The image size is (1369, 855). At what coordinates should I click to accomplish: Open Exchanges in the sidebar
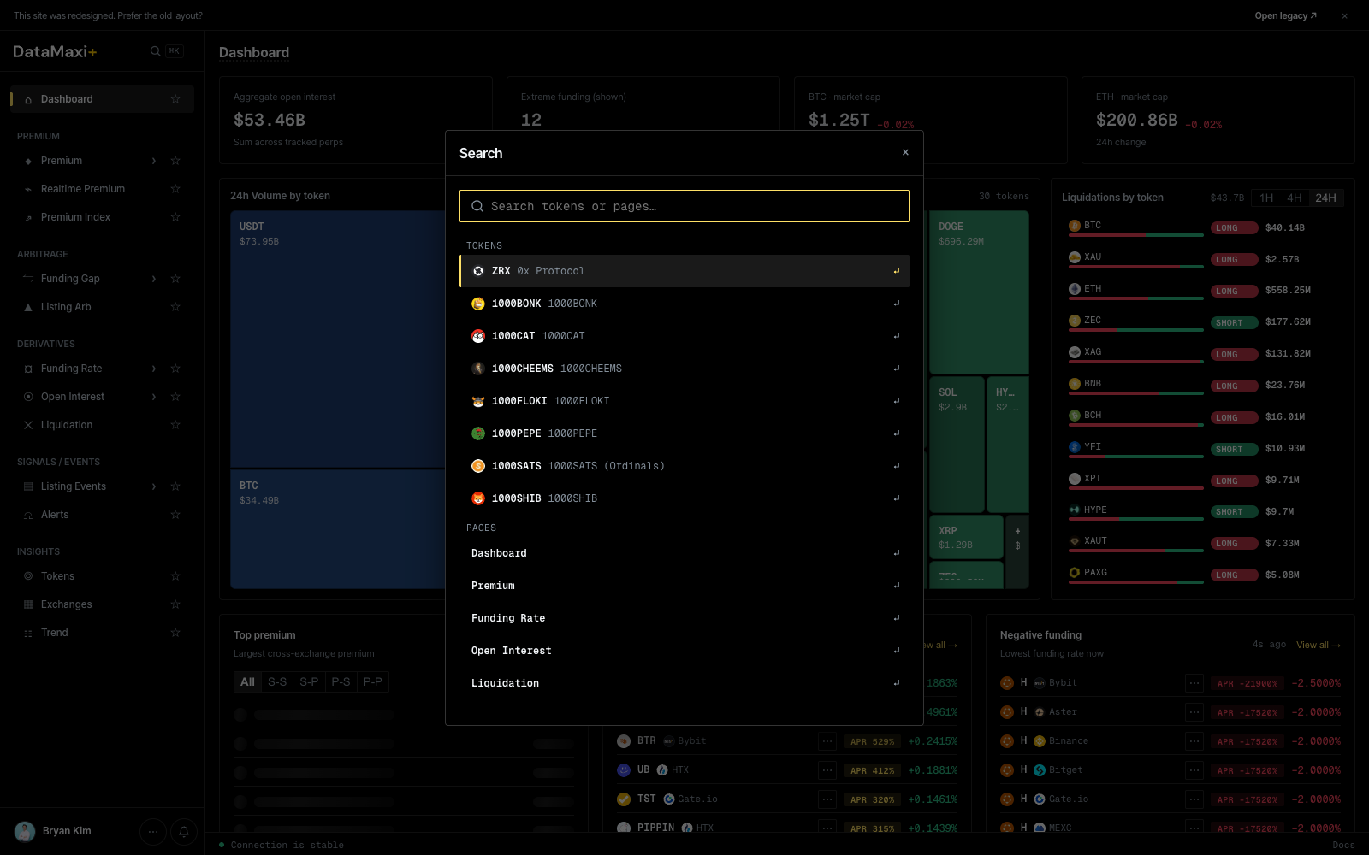[66, 604]
